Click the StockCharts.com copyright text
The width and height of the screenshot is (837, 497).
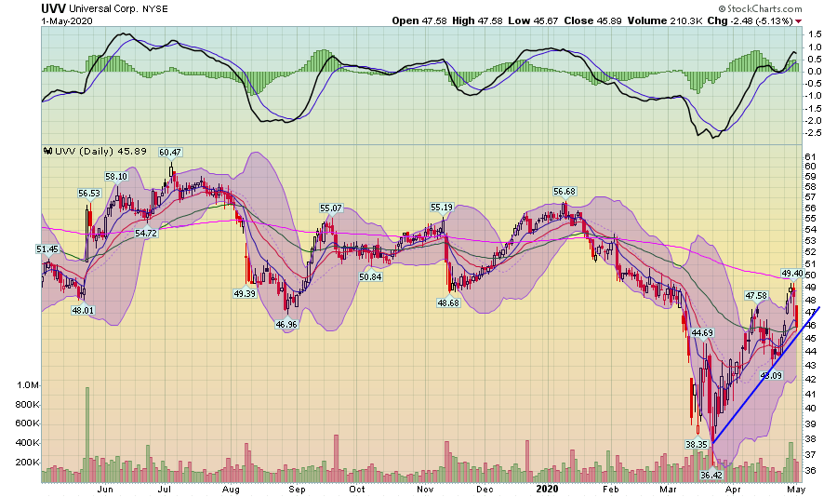coord(760,8)
